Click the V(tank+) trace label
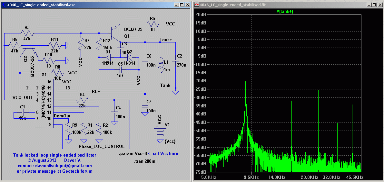Viewport: 384px width, 182px height. 285,11
